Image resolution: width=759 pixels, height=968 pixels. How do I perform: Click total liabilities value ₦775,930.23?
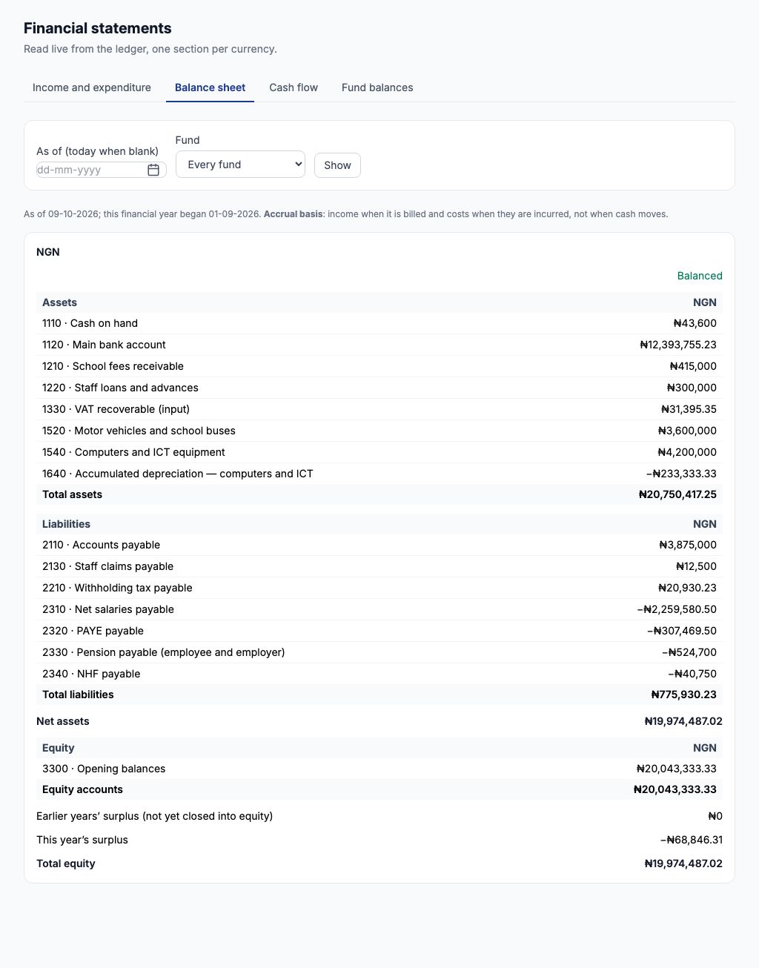pos(683,694)
